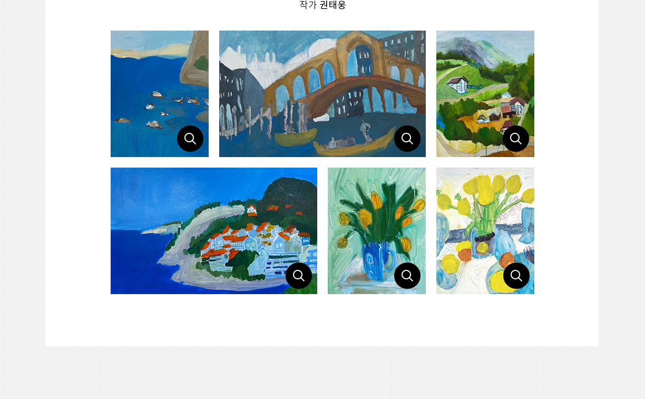Viewport: 645px width, 399px height.
Task: Choose the yellow tulips still life thumbnail
Action: pyautogui.click(x=485, y=231)
